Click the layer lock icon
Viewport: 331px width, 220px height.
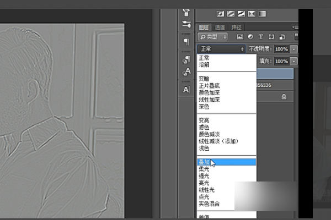[284, 96]
